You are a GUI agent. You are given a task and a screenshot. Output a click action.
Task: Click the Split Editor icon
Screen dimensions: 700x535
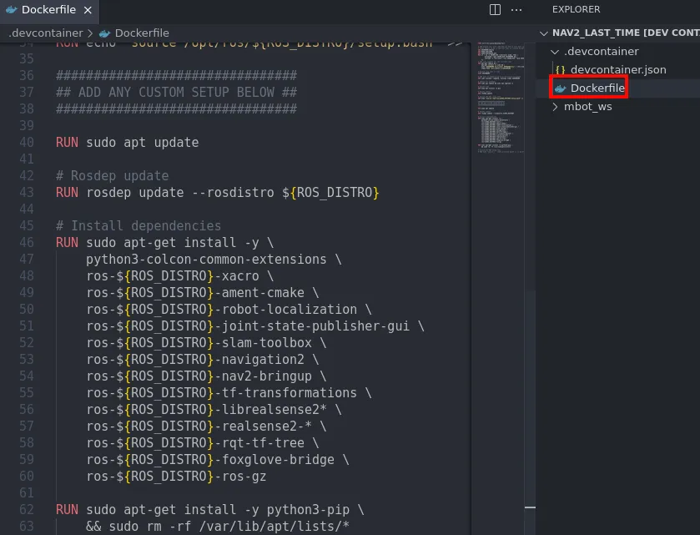[x=495, y=10]
